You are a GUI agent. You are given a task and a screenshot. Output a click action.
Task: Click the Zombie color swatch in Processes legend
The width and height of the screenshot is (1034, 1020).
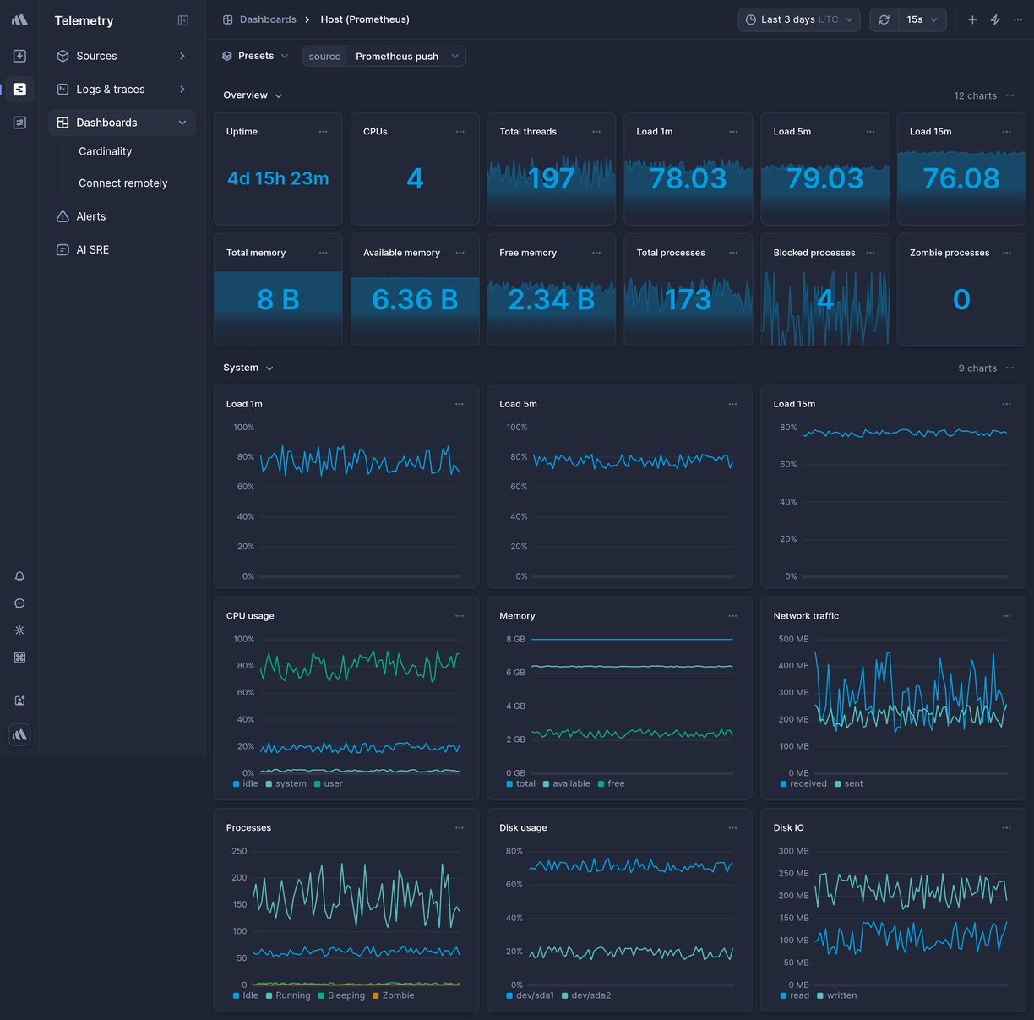376,996
